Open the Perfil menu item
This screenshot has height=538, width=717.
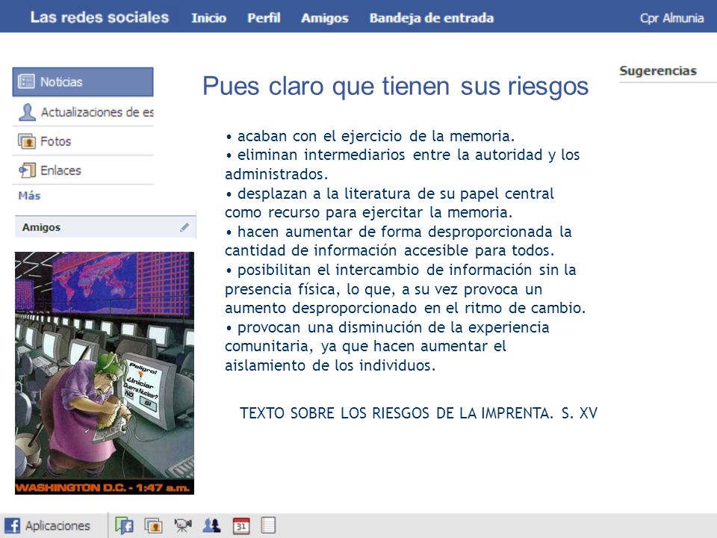click(x=264, y=18)
